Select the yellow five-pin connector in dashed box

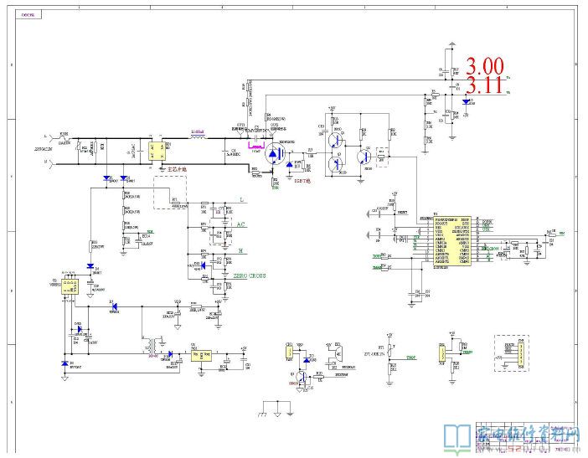[x=521, y=354]
